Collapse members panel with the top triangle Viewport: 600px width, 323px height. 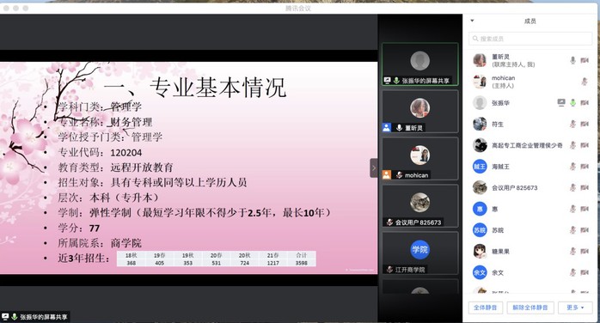472,21
